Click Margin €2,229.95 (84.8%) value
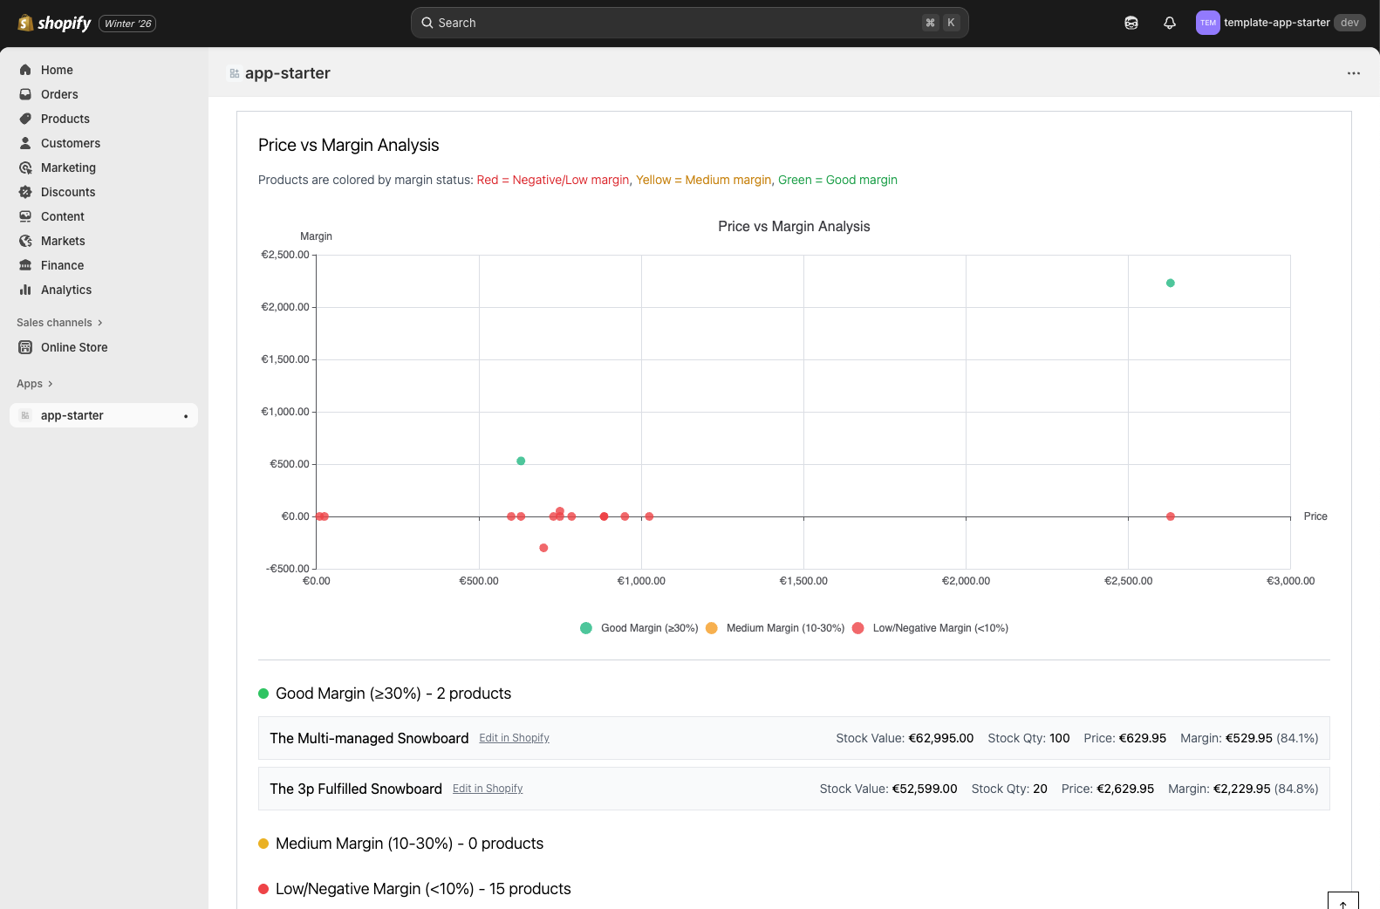This screenshot has height=909, width=1380. [x=1243, y=789]
